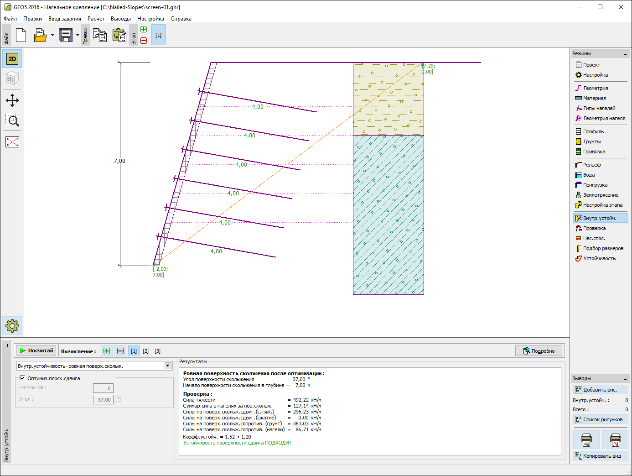The image size is (632, 476).
Task: Click the Подробно details button
Action: click(539, 351)
